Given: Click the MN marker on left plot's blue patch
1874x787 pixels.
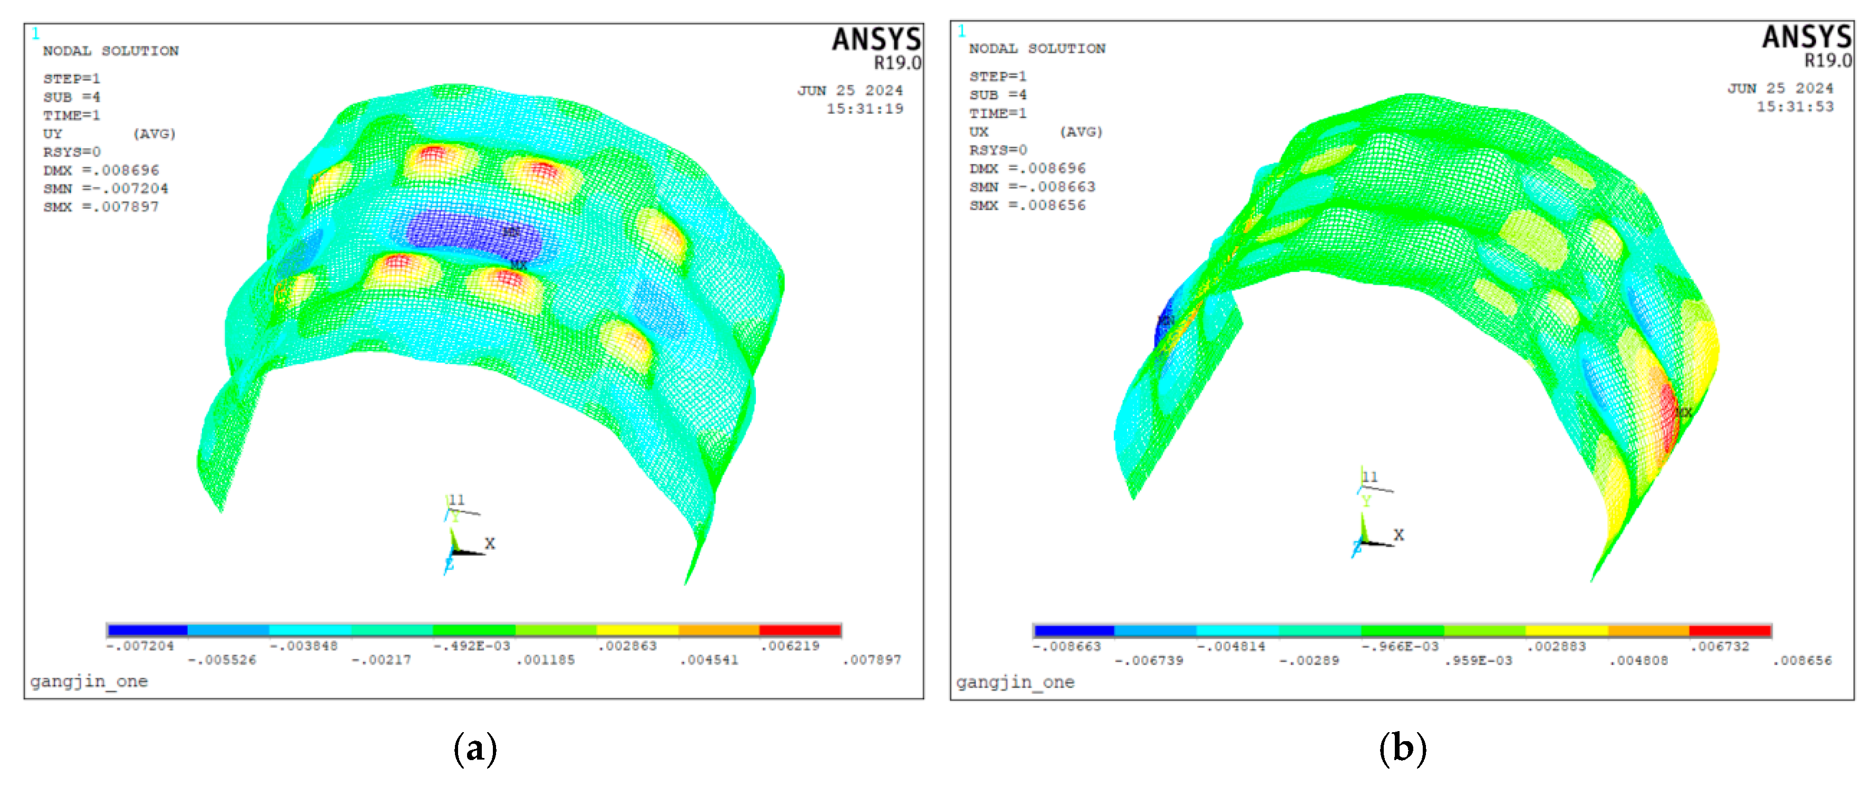Looking at the screenshot, I should click(511, 232).
